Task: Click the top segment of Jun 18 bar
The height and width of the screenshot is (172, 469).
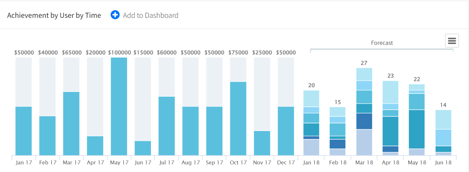Action: [443, 120]
